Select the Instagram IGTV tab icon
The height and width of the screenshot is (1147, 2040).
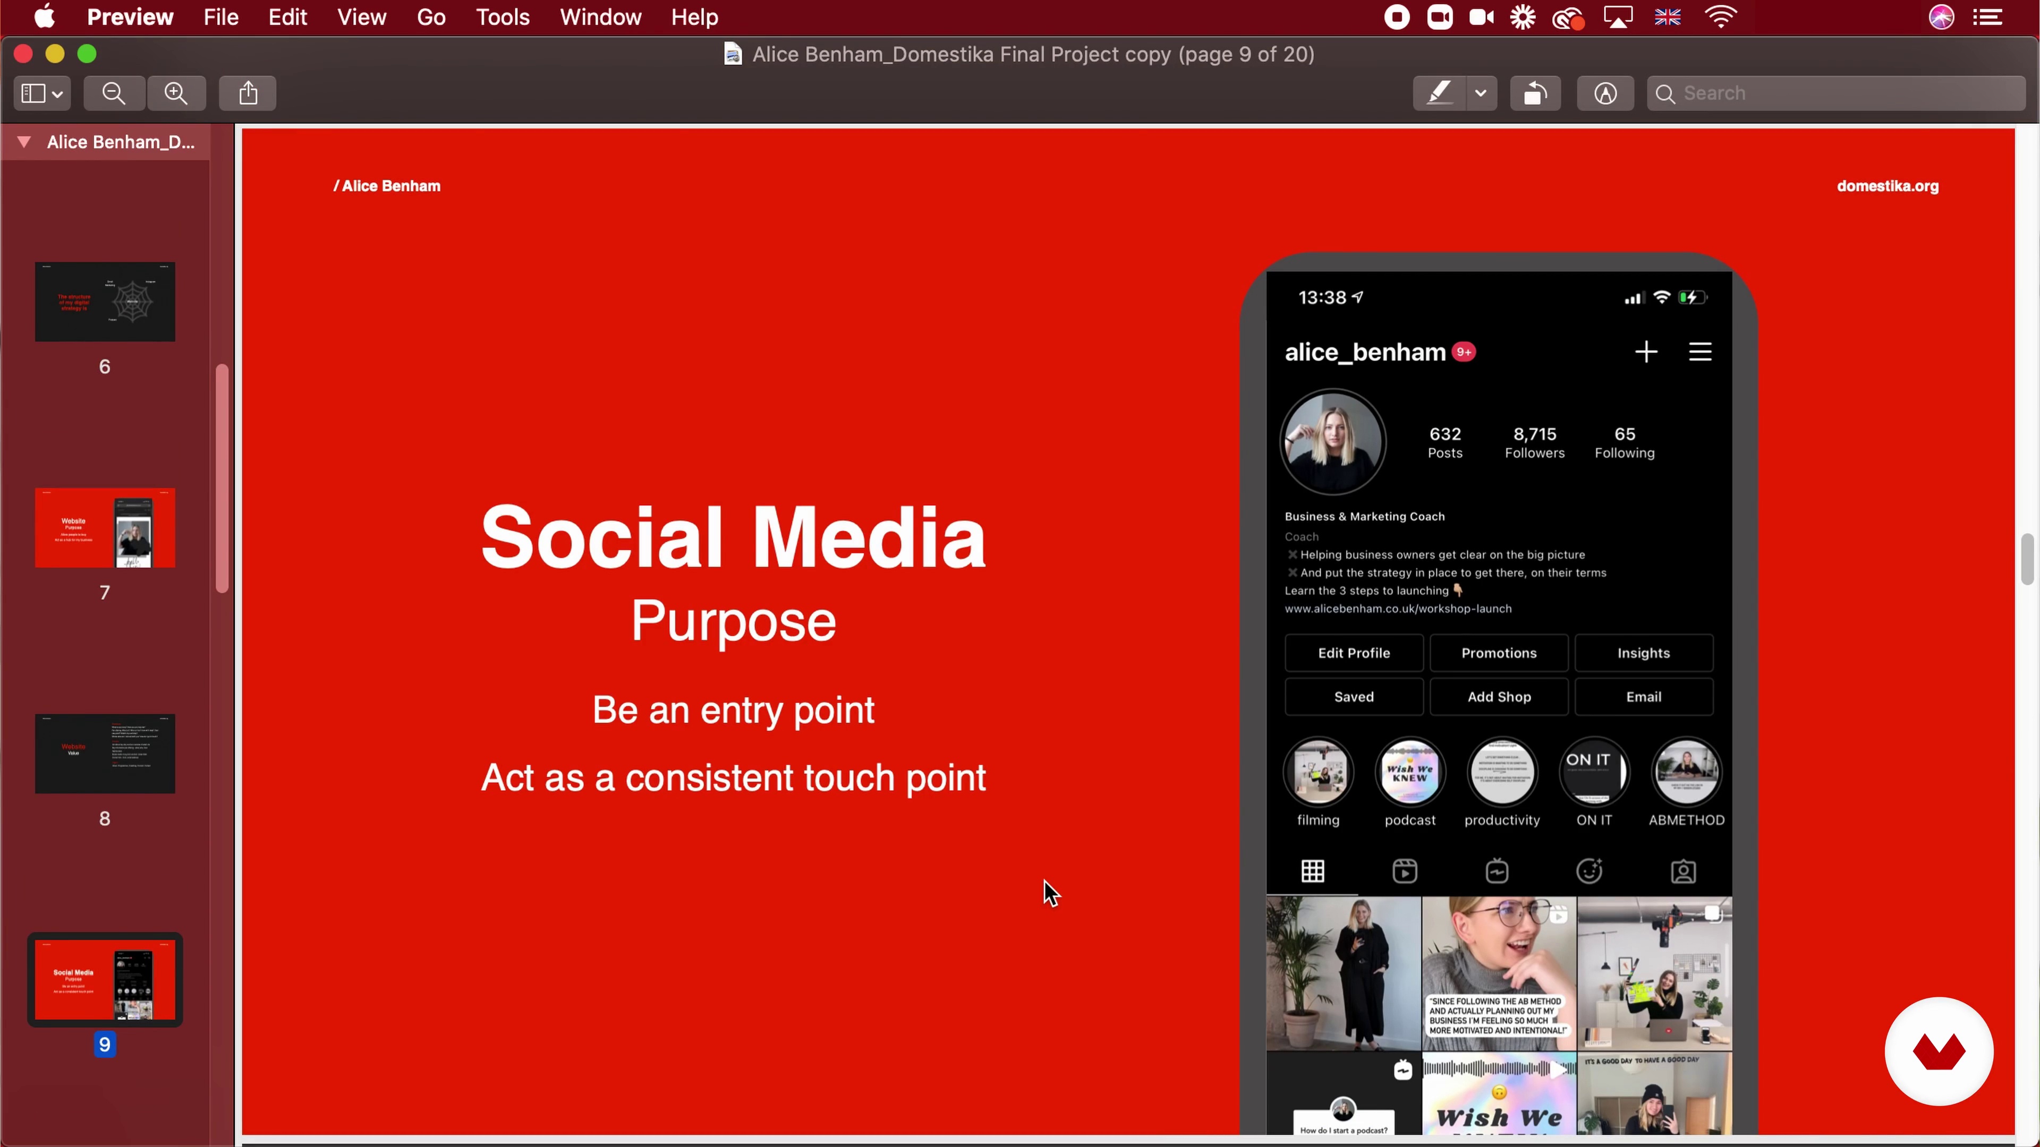pos(1497,871)
